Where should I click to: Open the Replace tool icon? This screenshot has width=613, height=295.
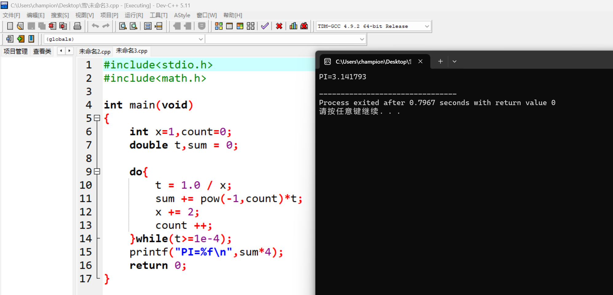click(x=134, y=26)
